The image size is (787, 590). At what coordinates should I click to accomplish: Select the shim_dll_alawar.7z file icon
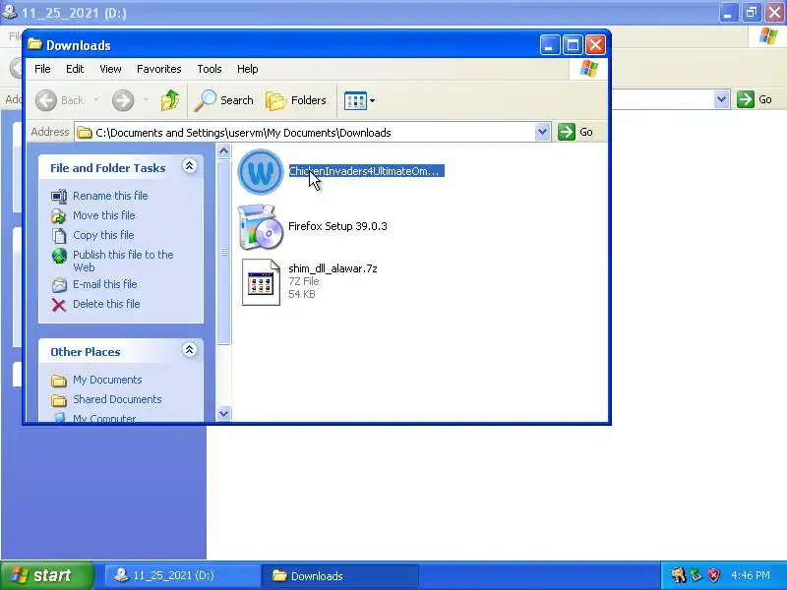[261, 282]
